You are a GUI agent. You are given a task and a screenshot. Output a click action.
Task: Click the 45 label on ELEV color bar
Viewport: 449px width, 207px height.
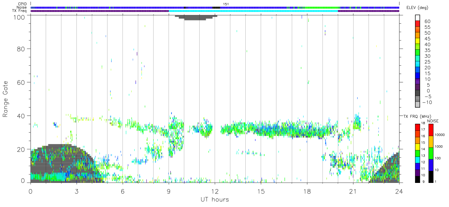coord(427,39)
